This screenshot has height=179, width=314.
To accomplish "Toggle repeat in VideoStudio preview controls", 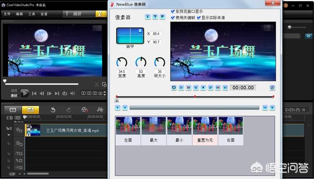I will pos(64,93).
